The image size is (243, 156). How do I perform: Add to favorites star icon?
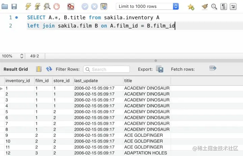(191, 7)
